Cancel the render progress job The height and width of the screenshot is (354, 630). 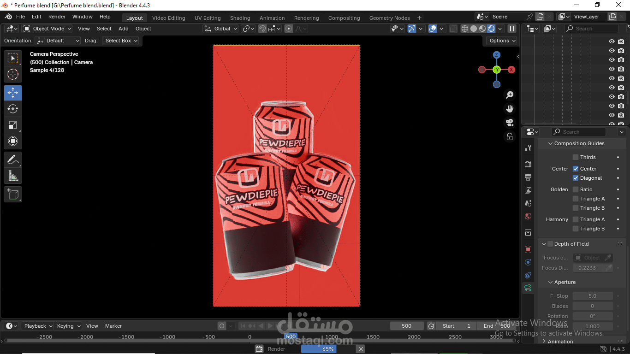(x=361, y=349)
